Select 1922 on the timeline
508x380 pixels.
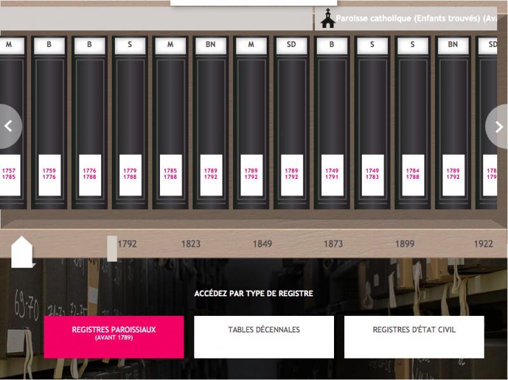click(483, 244)
